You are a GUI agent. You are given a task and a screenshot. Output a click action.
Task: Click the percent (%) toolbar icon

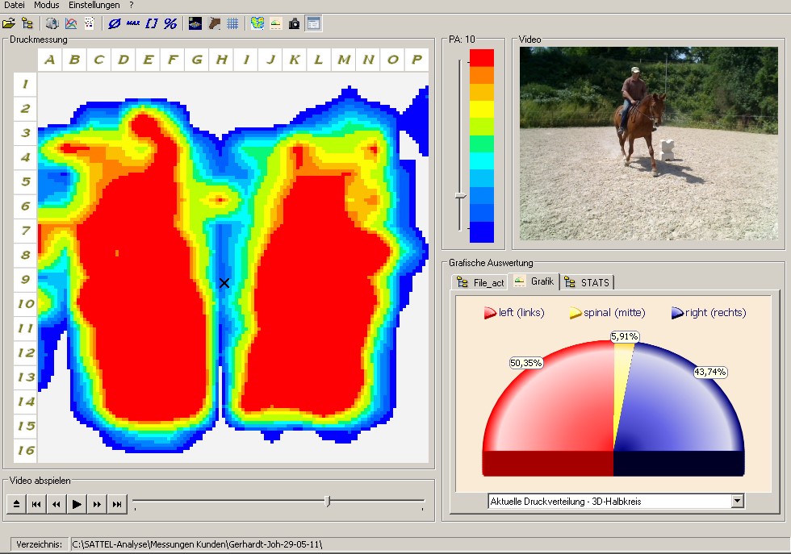click(x=170, y=23)
